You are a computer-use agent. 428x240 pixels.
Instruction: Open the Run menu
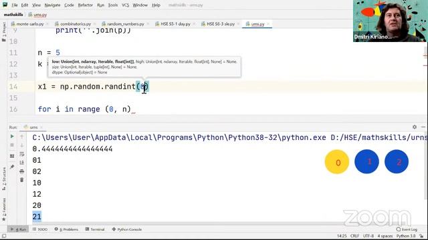[101, 5]
